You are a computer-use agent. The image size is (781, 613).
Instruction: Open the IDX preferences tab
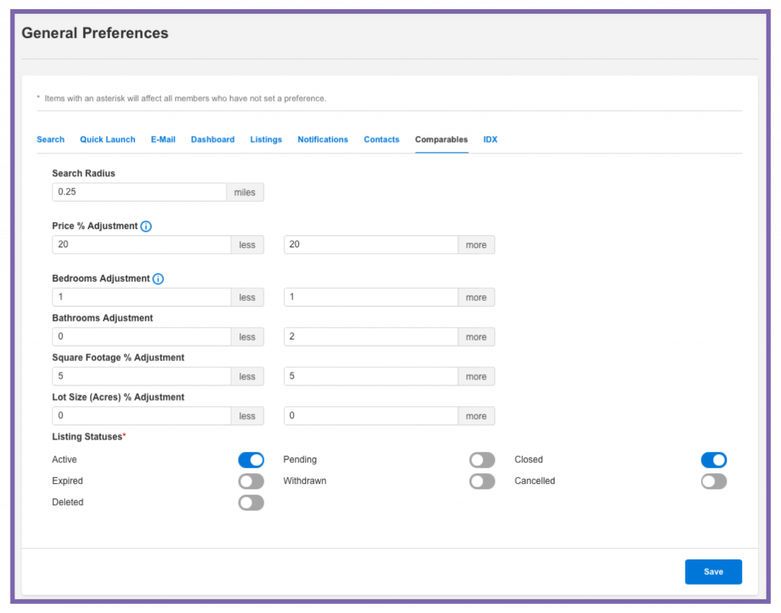pos(490,140)
